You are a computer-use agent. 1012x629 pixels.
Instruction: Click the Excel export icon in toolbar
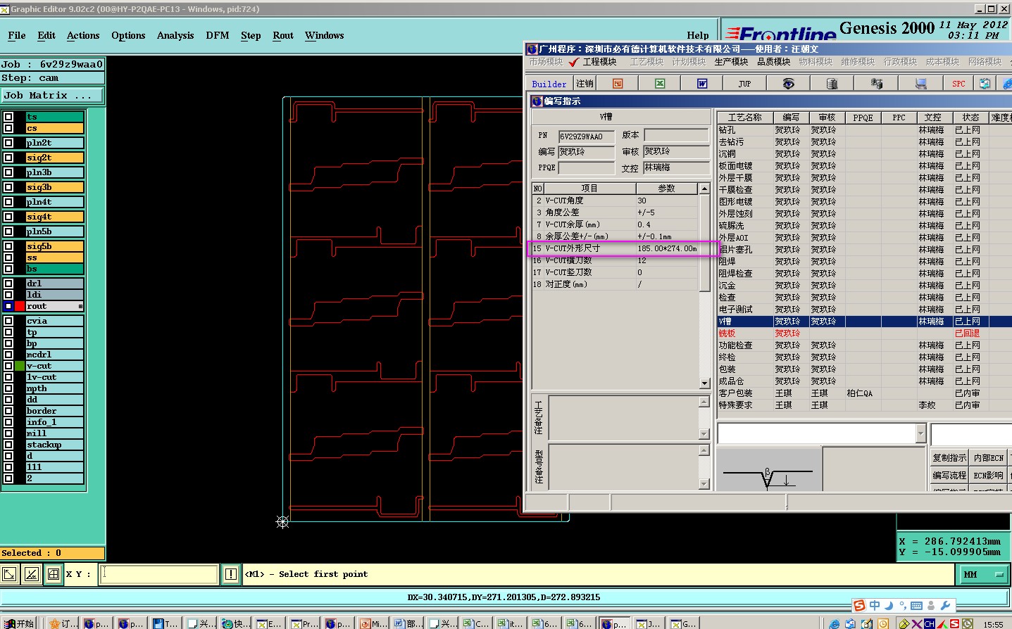660,84
